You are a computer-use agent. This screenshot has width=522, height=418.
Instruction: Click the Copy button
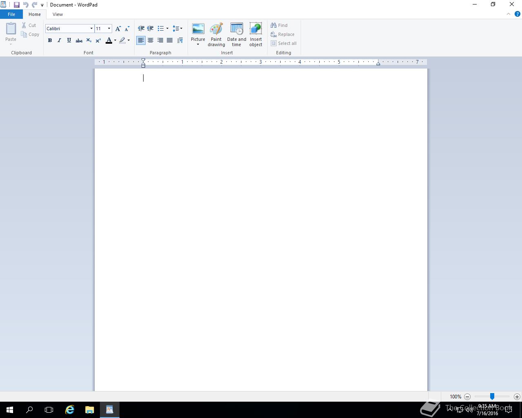click(31, 34)
